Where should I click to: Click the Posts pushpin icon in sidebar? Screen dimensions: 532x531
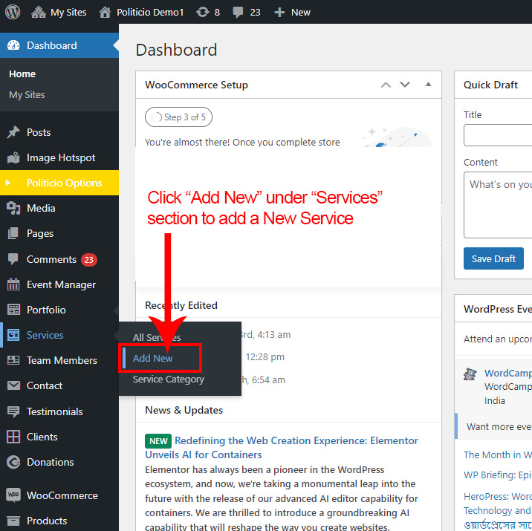(13, 132)
